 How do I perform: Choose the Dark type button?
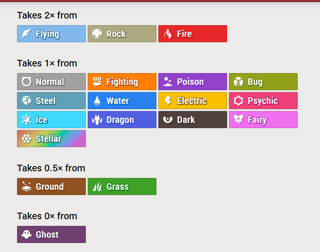tap(192, 120)
